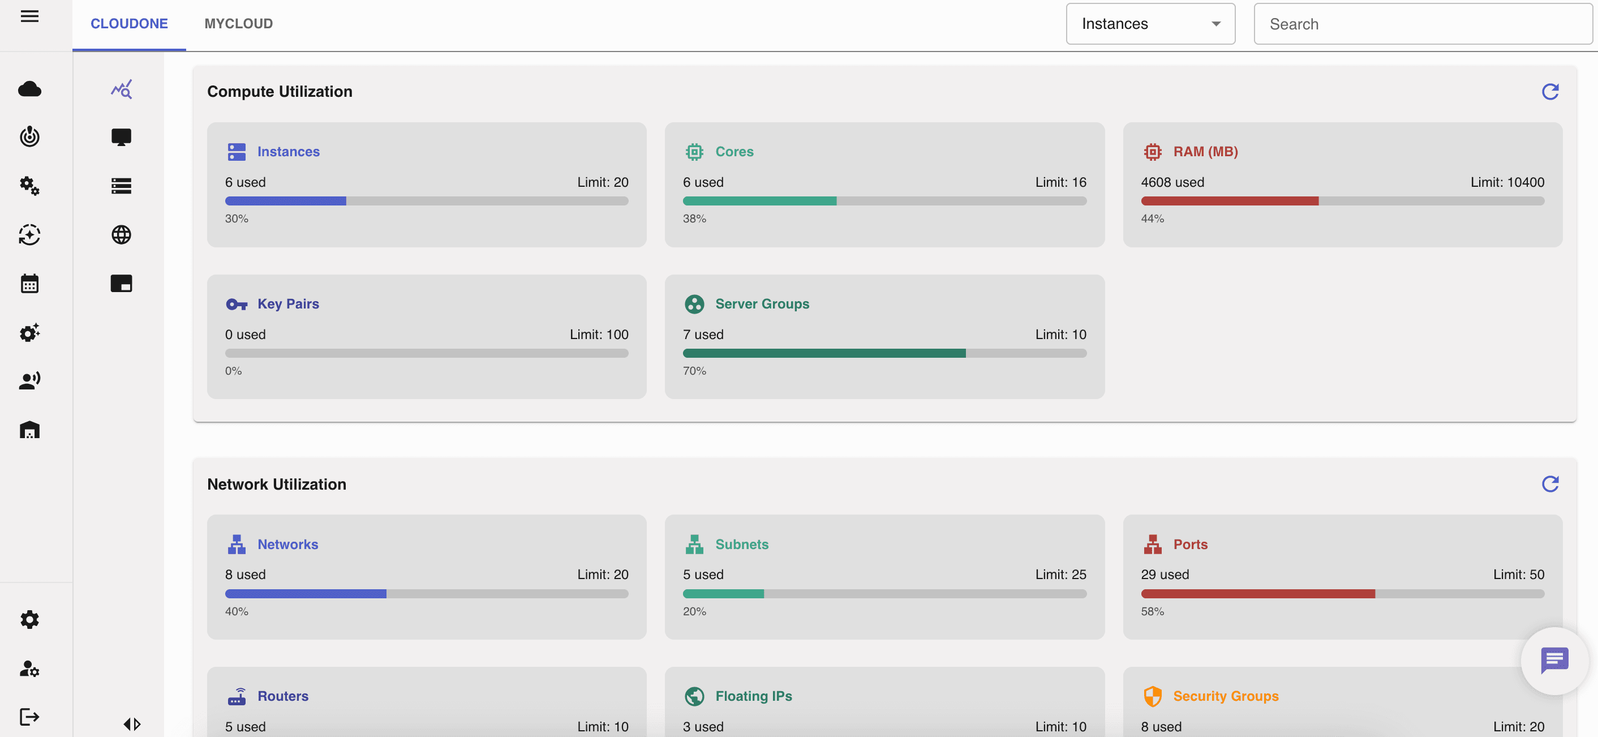Click the Ports 58% progress bar

pos(1342,594)
